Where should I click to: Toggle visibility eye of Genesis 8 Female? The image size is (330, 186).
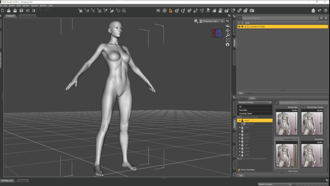pyautogui.click(x=239, y=27)
